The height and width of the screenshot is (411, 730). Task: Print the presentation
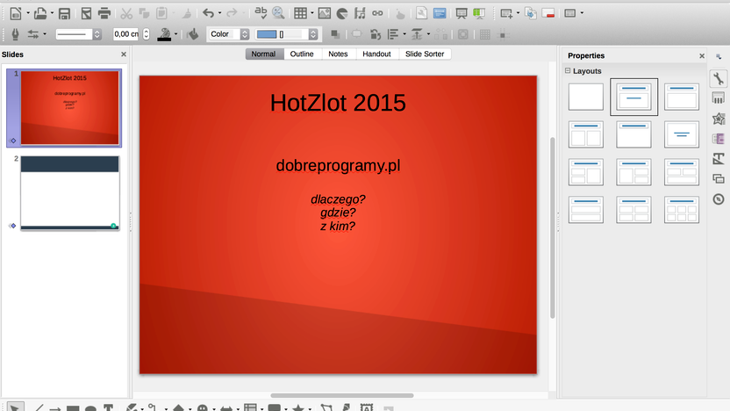(104, 13)
